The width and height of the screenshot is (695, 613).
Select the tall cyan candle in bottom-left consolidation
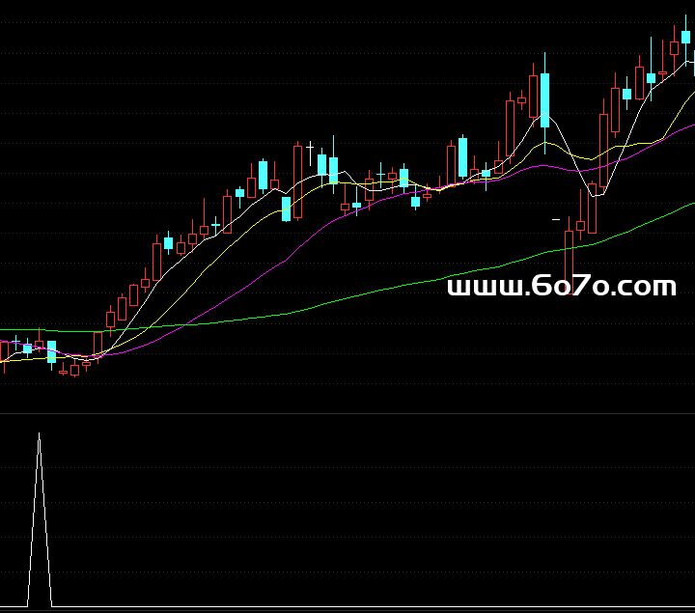(x=51, y=351)
